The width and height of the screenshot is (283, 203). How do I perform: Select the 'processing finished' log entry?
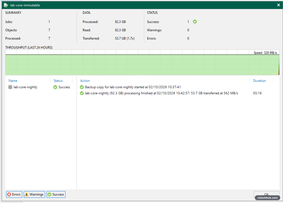coord(161,93)
